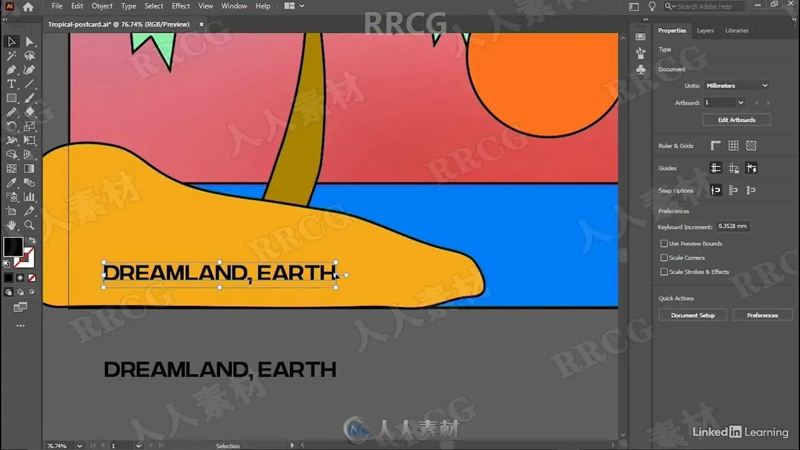Select the Mesh tool
Screen dimensions: 800x450
[11, 169]
